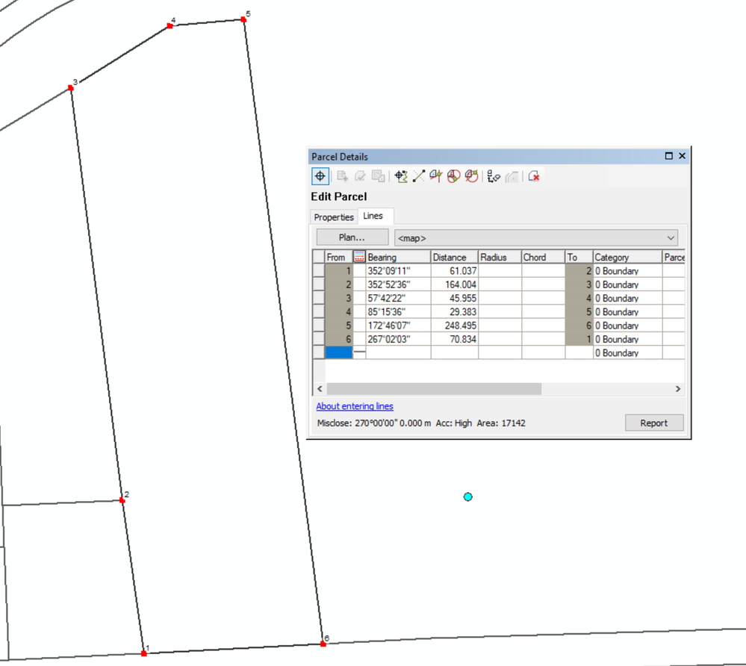Click the line type icon column header

click(x=359, y=257)
